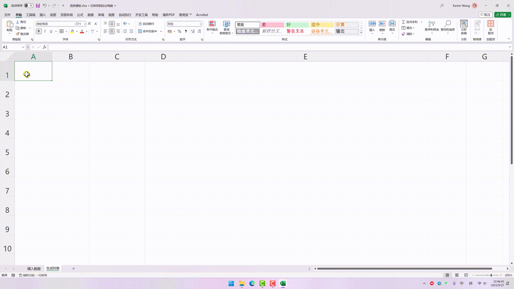This screenshot has height=289, width=514.
Task: Open the 文件 (File) menu
Action: coord(7,15)
